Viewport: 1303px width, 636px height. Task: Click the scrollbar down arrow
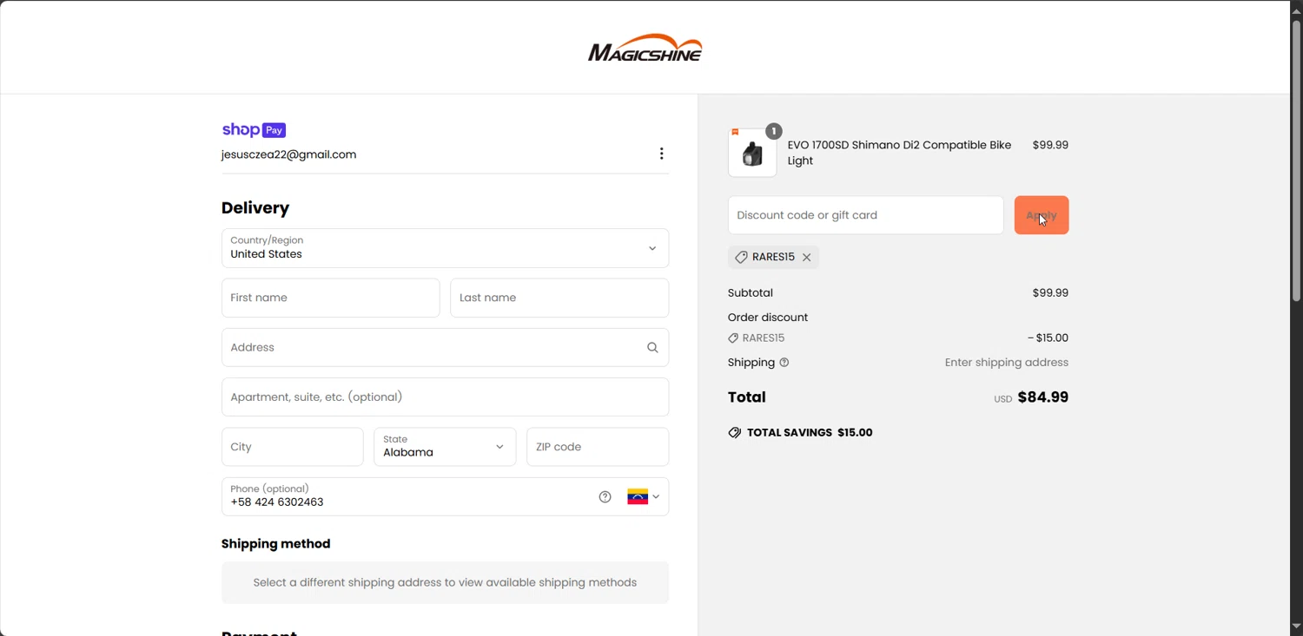[x=1296, y=626]
